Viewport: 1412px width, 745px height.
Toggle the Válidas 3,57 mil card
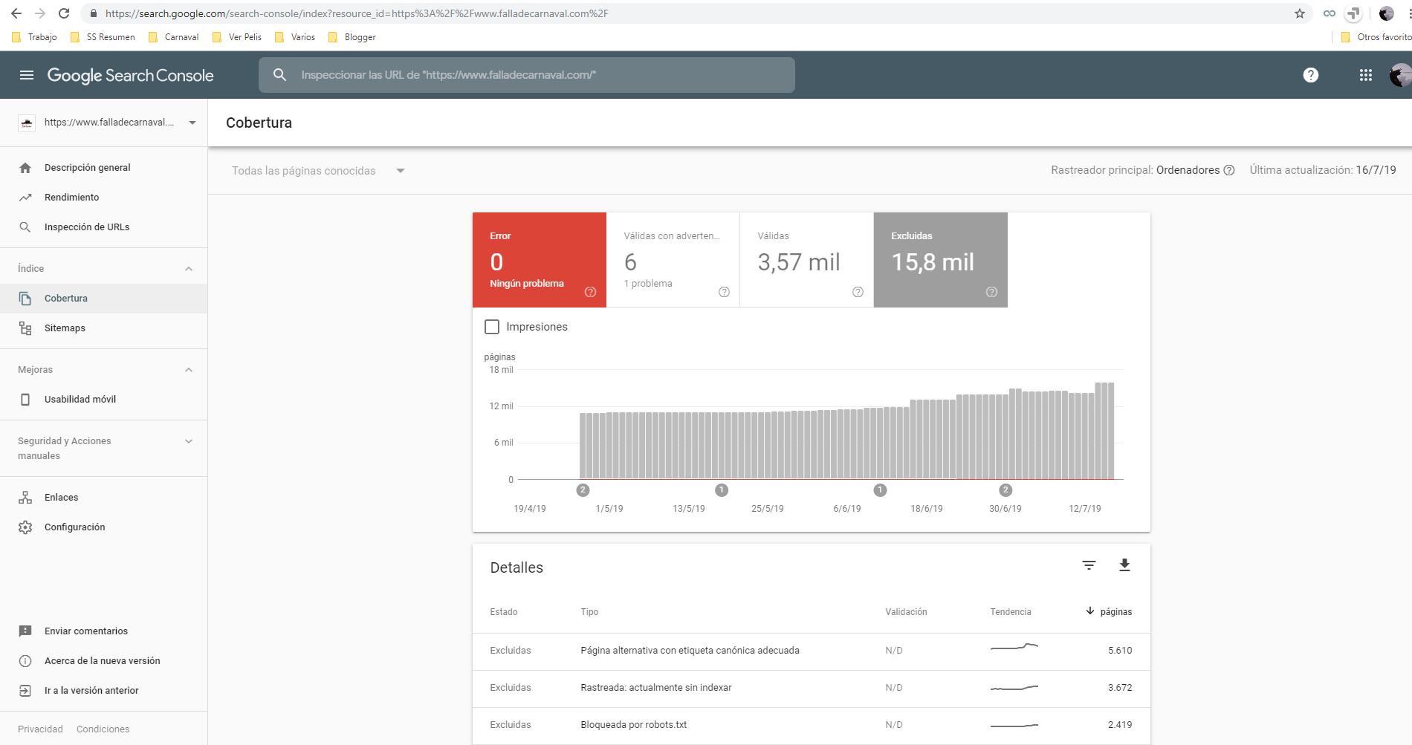pyautogui.click(x=807, y=260)
